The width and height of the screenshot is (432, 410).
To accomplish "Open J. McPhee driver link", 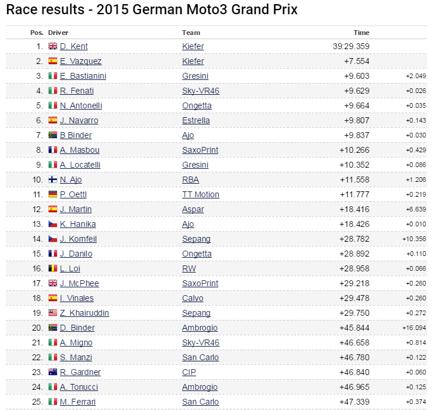I will point(78,283).
